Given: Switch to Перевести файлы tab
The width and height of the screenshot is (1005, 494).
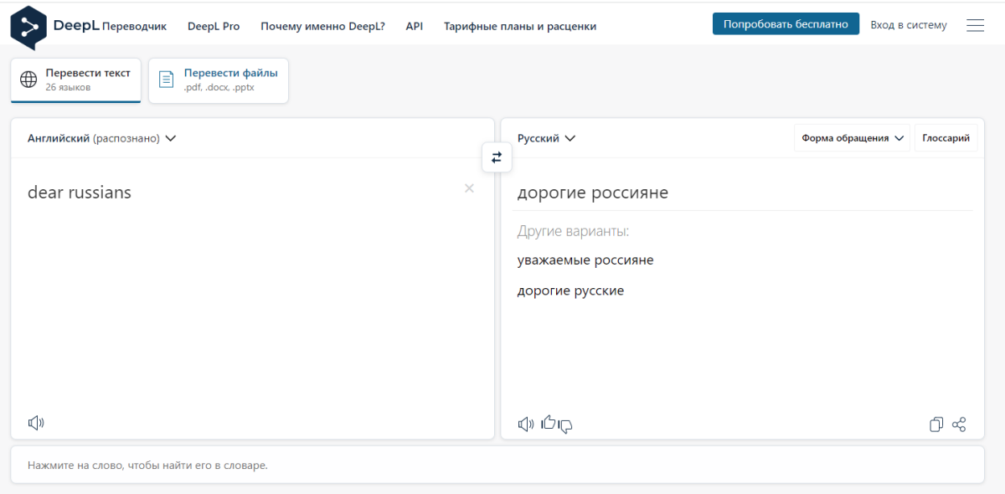Looking at the screenshot, I should (x=219, y=80).
